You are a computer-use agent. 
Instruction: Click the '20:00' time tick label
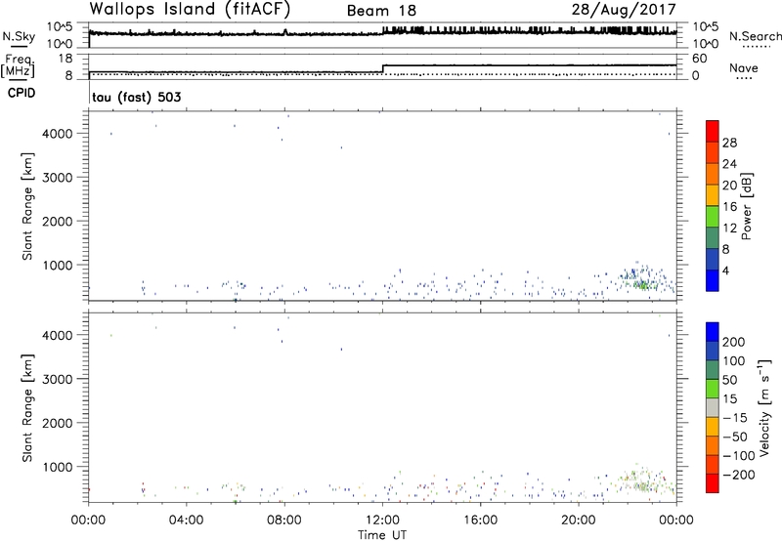tap(579, 520)
